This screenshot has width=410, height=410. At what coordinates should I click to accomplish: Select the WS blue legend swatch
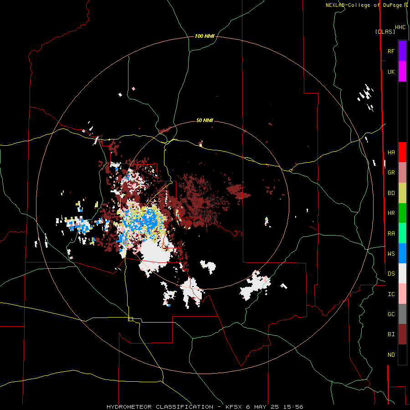click(x=402, y=253)
